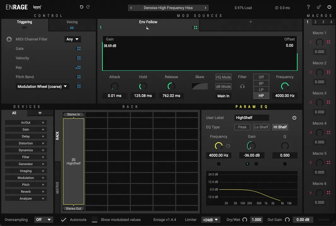
Task: Open the help question mark icon
Action: (308, 7)
